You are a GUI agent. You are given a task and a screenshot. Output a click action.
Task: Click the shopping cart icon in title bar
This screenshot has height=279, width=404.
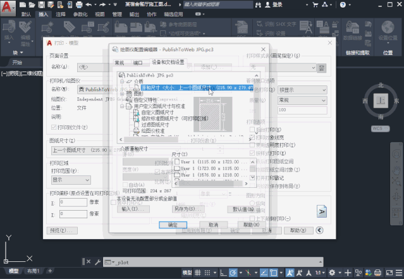click(x=315, y=4)
